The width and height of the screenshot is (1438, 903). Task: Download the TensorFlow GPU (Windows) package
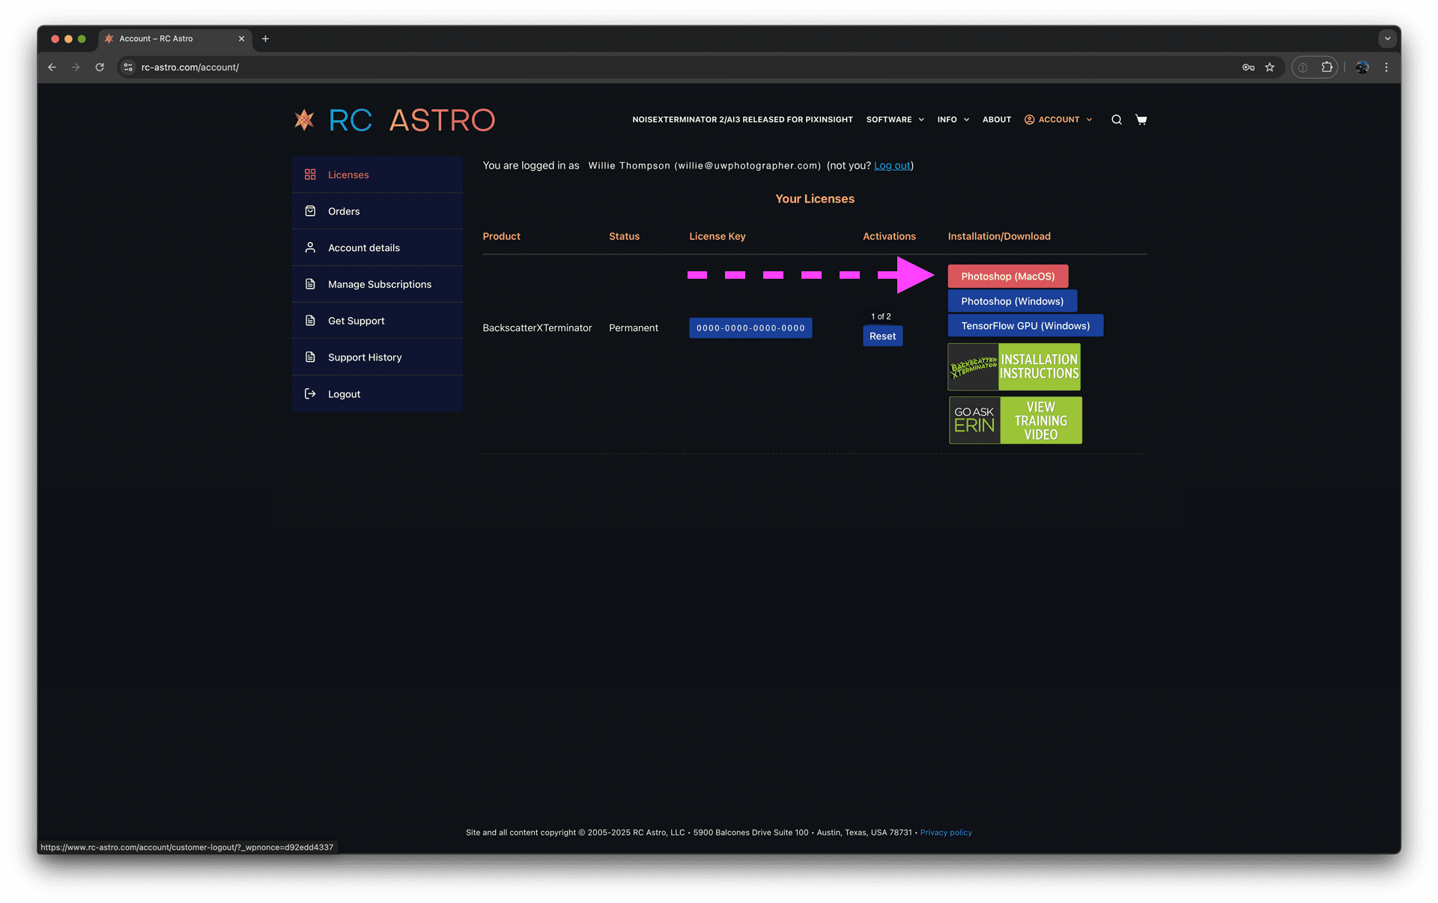click(1025, 326)
